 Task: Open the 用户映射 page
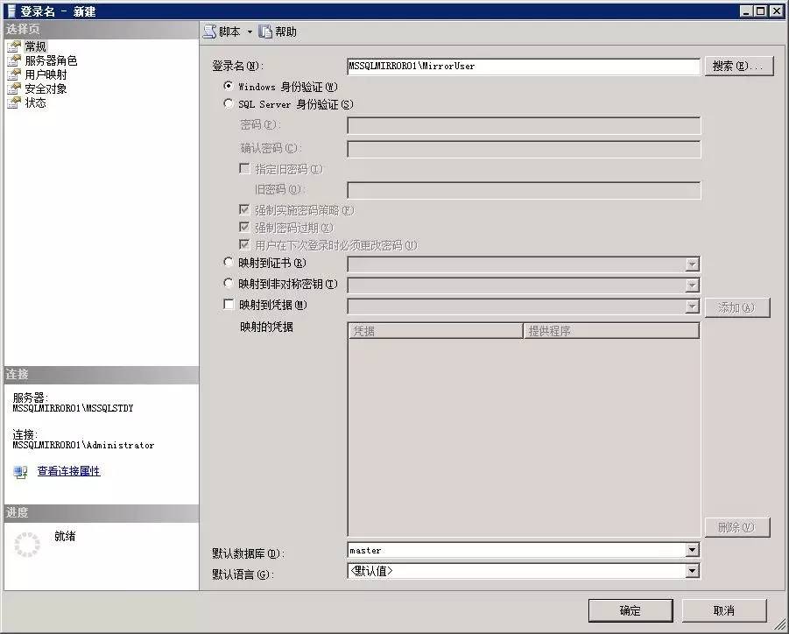point(46,75)
